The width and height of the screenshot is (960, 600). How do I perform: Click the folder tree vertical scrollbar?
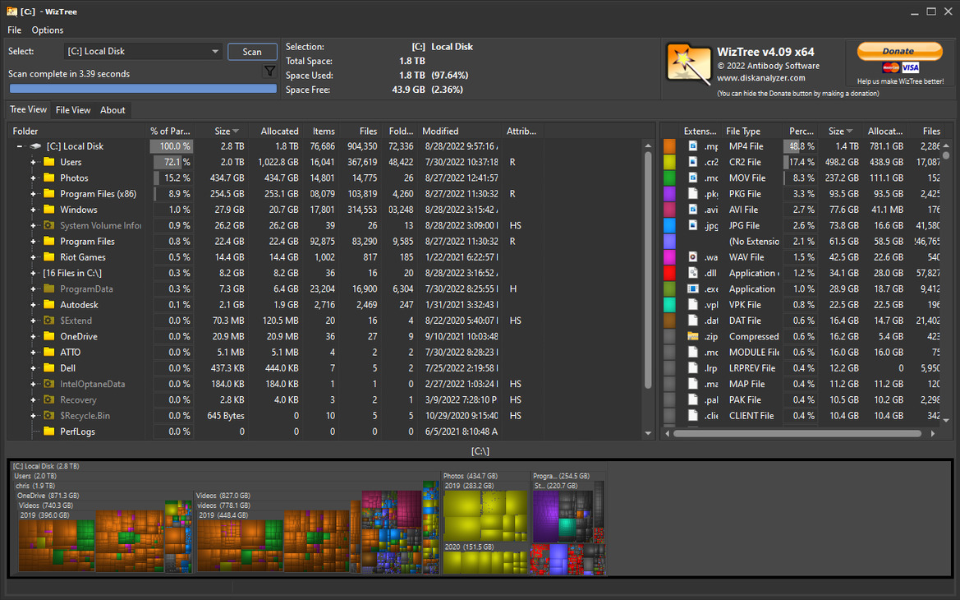click(648, 270)
